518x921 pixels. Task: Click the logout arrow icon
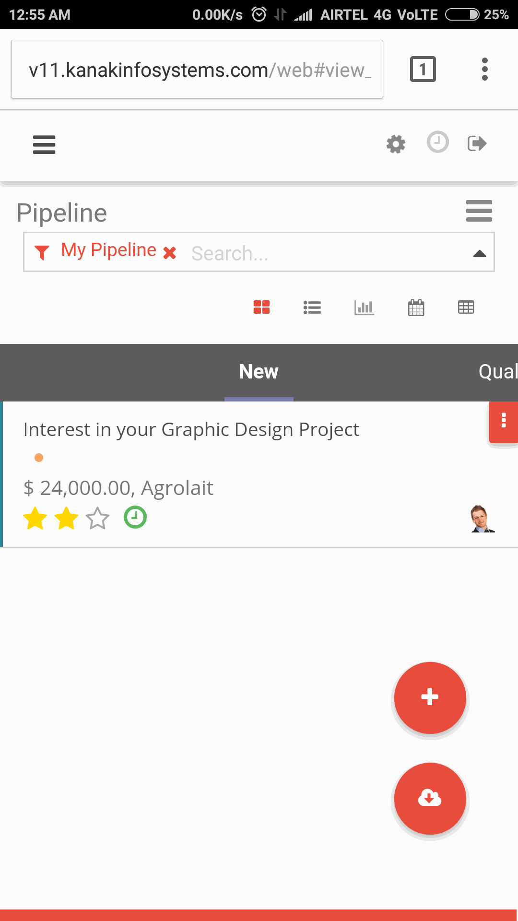(477, 143)
